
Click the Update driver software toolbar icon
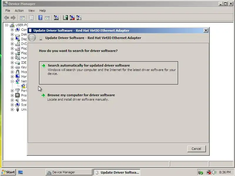pyautogui.click(x=66, y=18)
